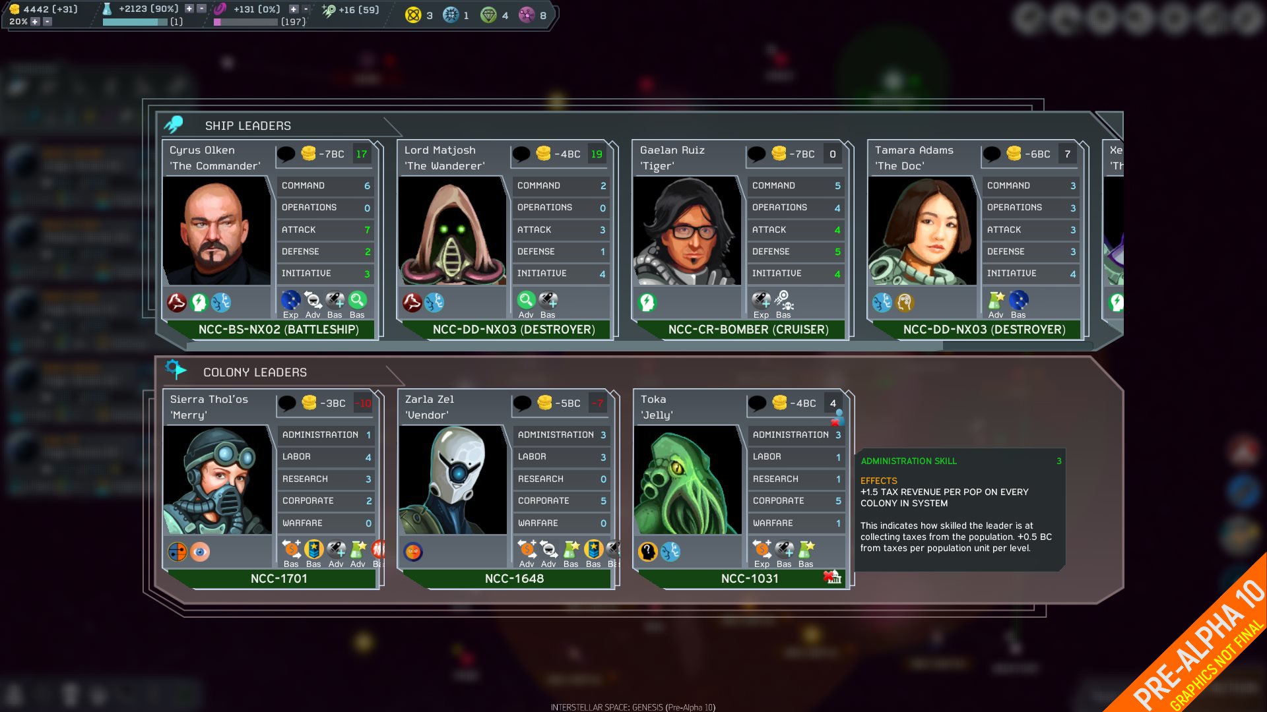Select Tamara Adams' portrait
This screenshot has width=1267, height=712.
click(x=922, y=231)
